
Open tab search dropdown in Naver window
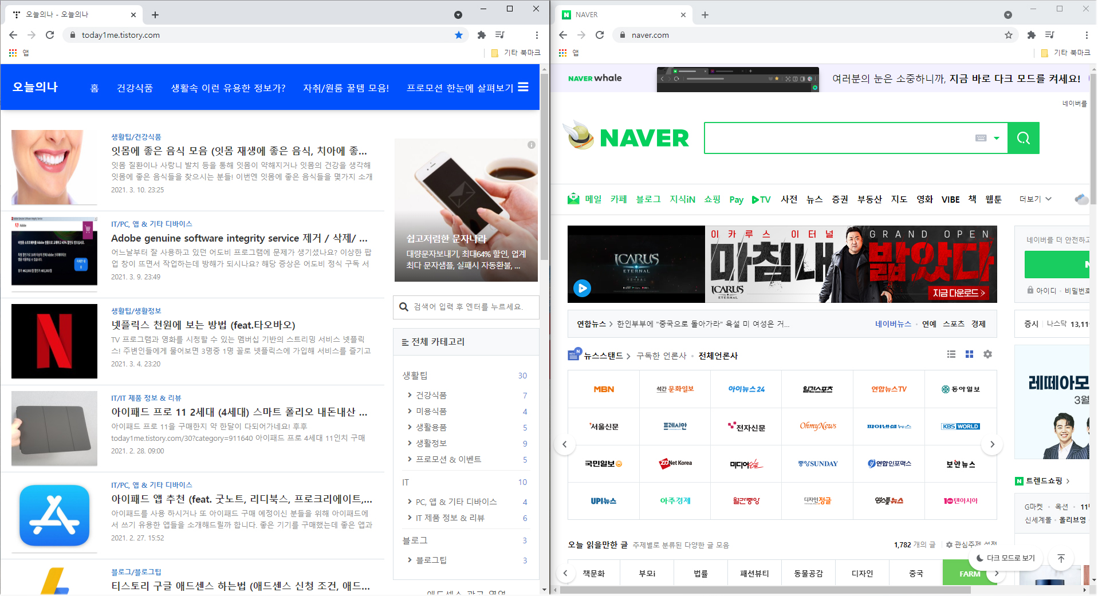point(1008,15)
